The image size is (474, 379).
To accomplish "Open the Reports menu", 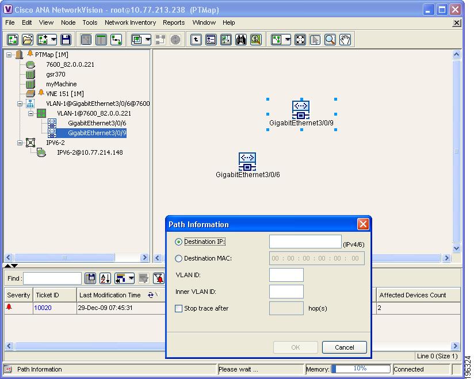I will (x=174, y=22).
